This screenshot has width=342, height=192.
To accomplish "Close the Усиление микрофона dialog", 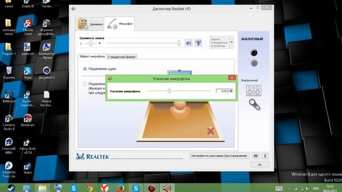I will (x=232, y=78).
